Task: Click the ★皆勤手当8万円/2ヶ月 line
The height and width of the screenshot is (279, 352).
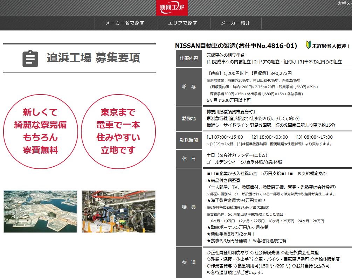Action: (x=231, y=234)
